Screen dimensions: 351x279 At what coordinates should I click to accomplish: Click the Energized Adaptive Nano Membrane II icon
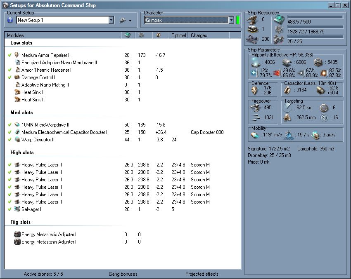[x=18, y=62]
